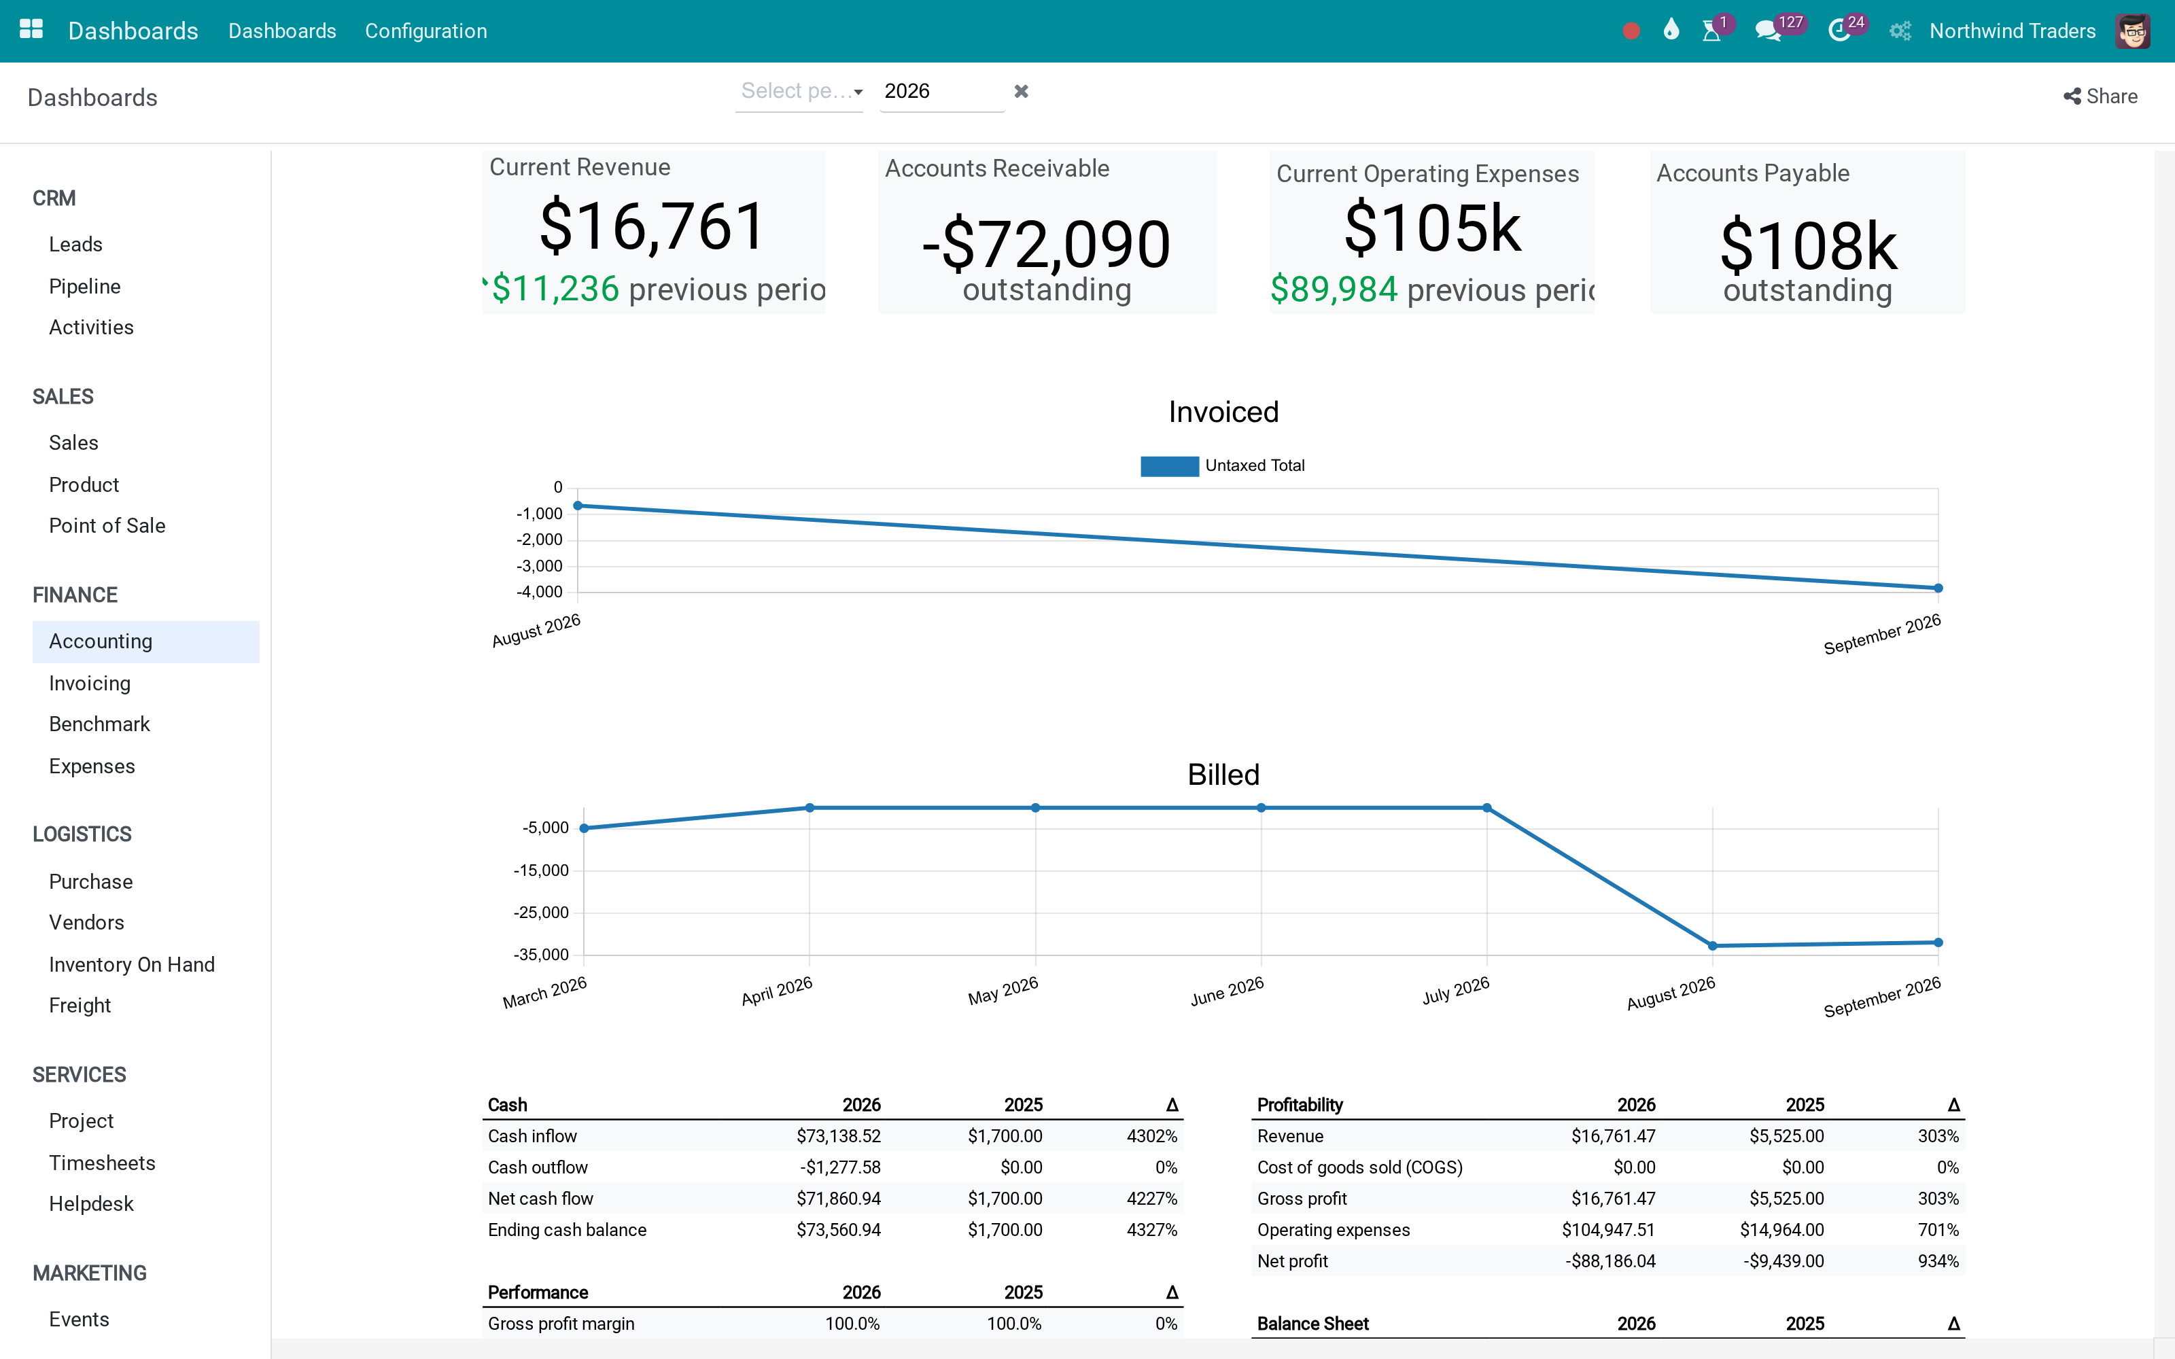Click the August 2026 point on Billed chart
Viewport: 2175px width, 1359px height.
point(1712,946)
